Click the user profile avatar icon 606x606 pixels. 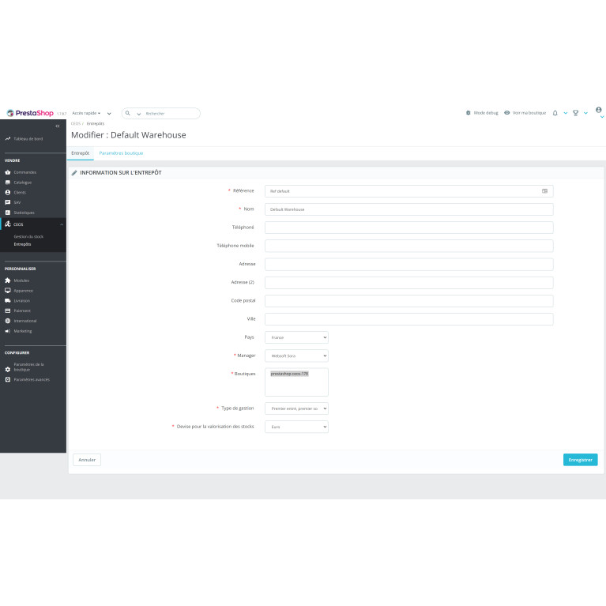598,111
